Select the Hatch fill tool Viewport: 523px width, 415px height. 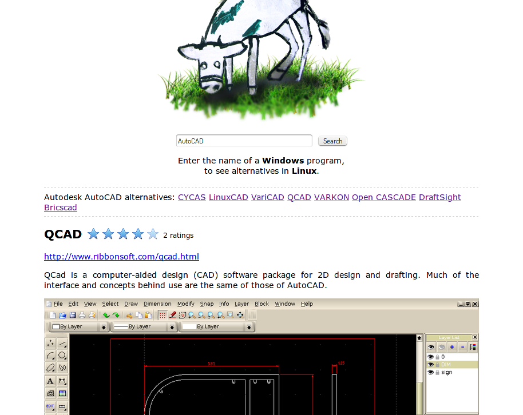click(x=50, y=393)
